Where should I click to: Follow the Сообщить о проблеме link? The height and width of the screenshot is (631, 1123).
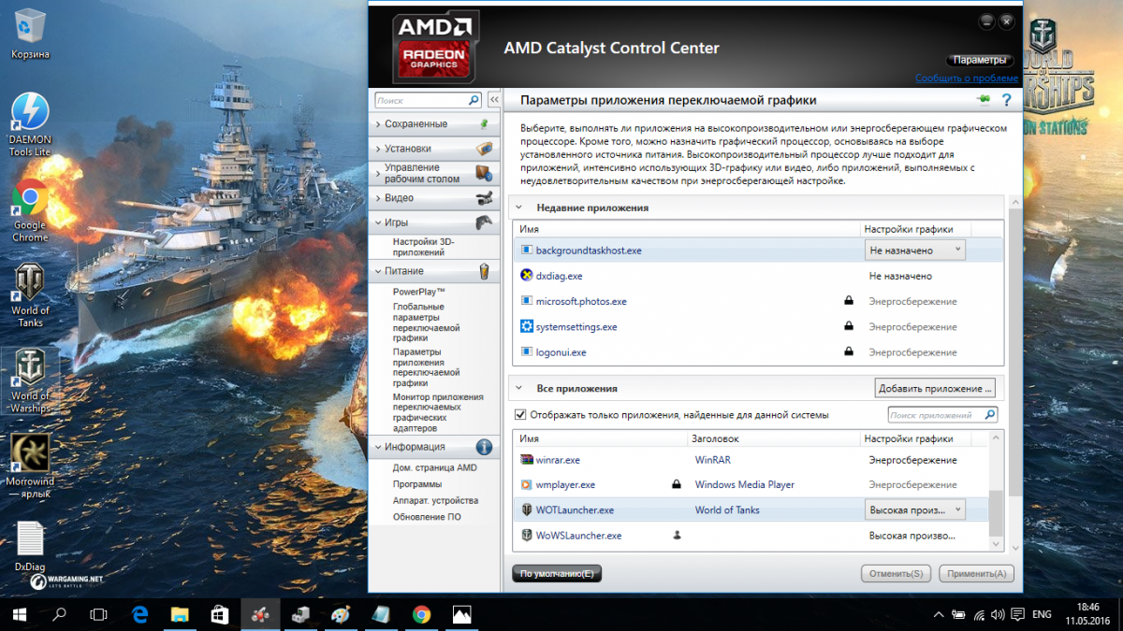967,79
